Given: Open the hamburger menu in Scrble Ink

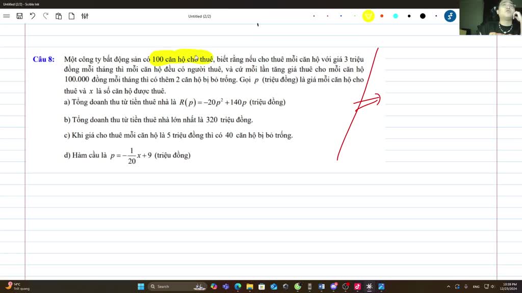Looking at the screenshot, I should [x=7, y=16].
